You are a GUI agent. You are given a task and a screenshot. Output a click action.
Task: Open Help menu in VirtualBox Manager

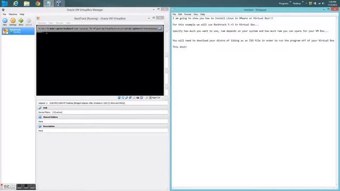pyautogui.click(x=22, y=14)
